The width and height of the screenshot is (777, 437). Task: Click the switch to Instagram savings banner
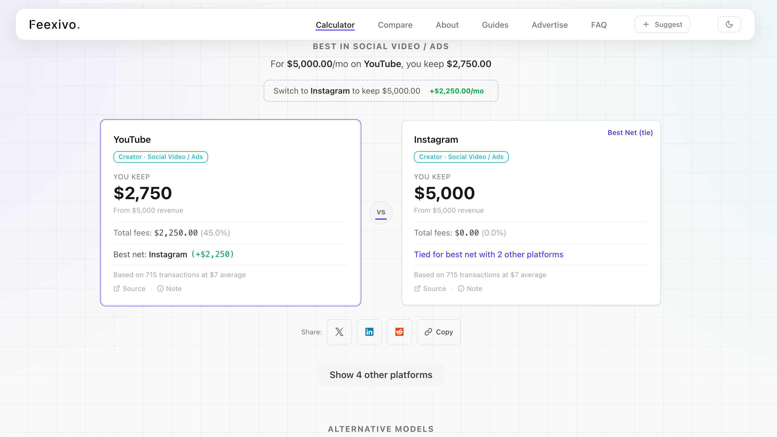381,91
